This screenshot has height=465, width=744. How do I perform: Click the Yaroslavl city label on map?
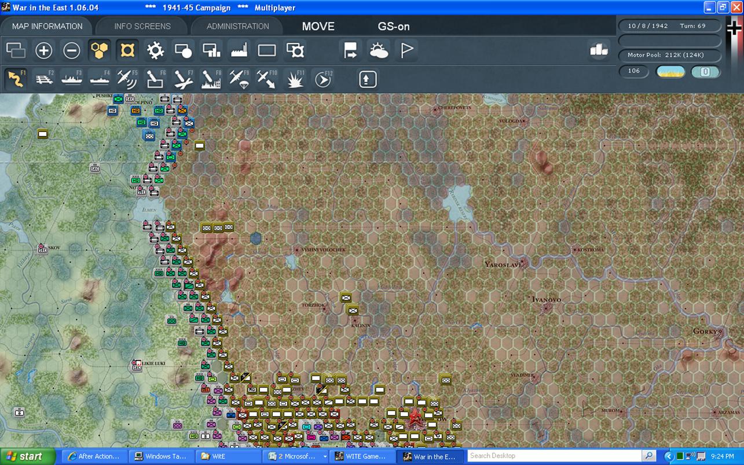pyautogui.click(x=504, y=264)
